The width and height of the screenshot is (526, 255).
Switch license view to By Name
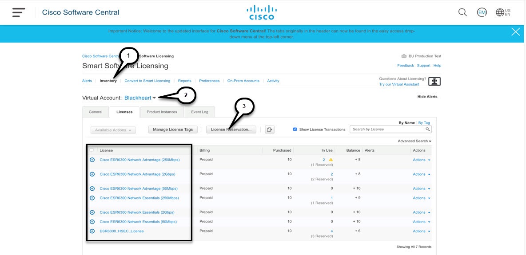(406, 123)
